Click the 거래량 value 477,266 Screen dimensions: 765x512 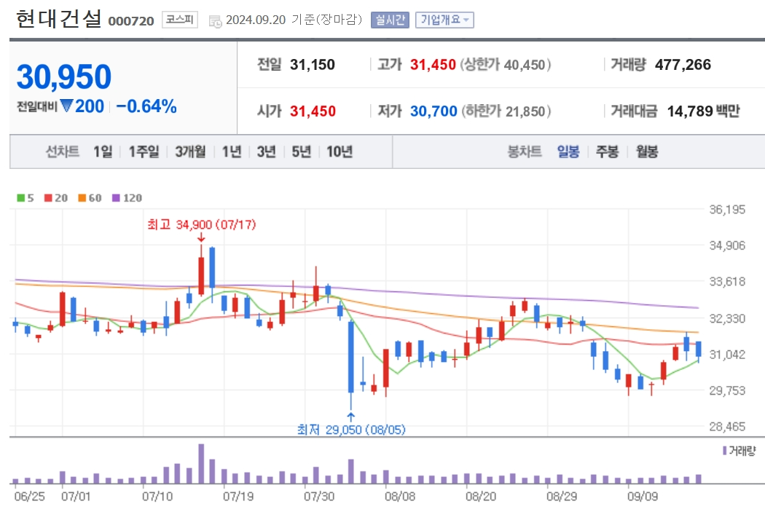[683, 64]
